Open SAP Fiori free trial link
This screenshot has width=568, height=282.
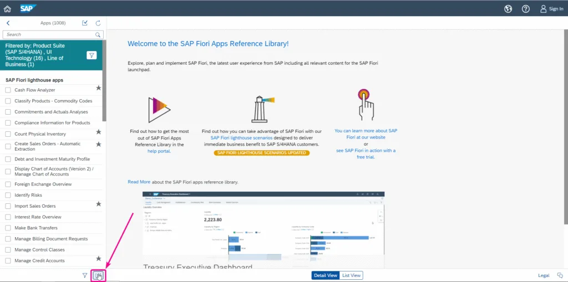(x=366, y=154)
